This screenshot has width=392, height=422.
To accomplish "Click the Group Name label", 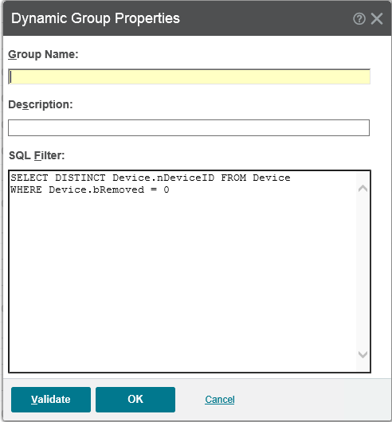I will pyautogui.click(x=43, y=54).
